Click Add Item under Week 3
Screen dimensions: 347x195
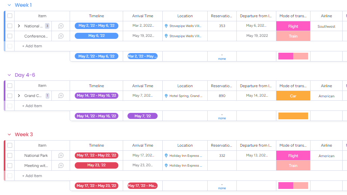pyautogui.click(x=32, y=176)
